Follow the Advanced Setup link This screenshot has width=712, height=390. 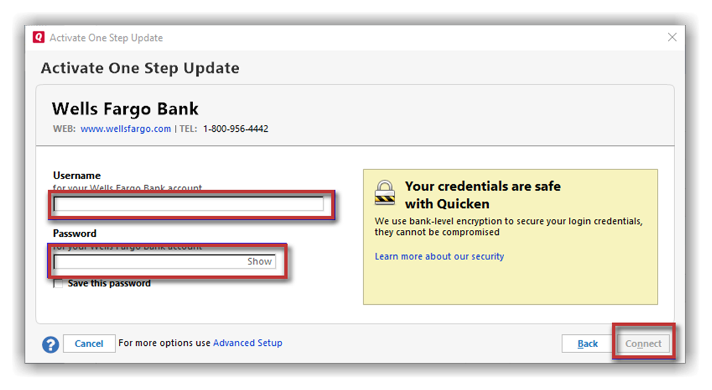[248, 343]
